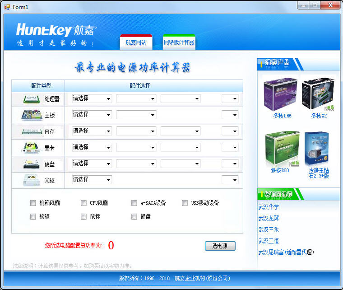This screenshot has width=343, height=290.
Task: Click the memory RAM stick icon
Action: tap(32, 131)
